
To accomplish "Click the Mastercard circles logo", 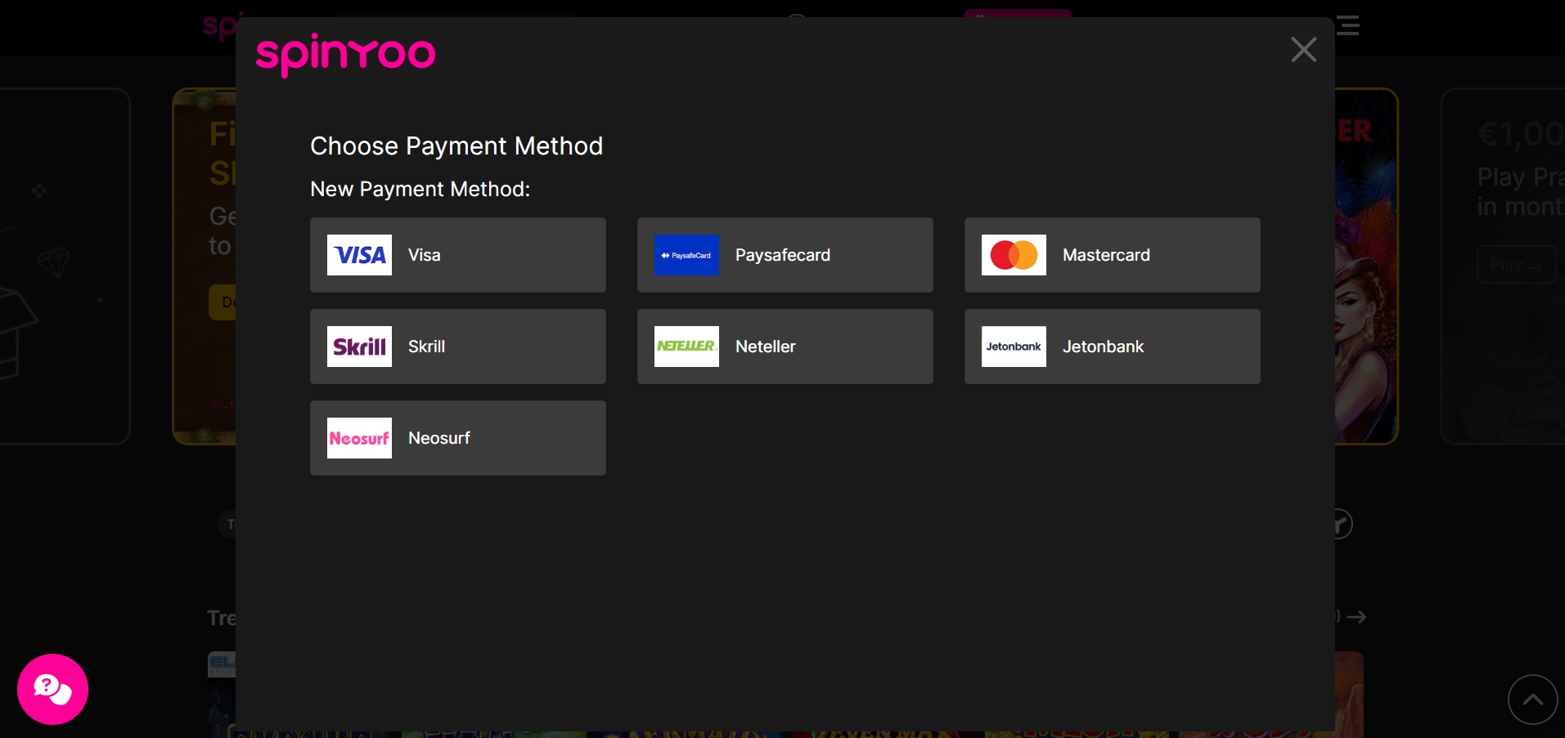I will pyautogui.click(x=1014, y=255).
